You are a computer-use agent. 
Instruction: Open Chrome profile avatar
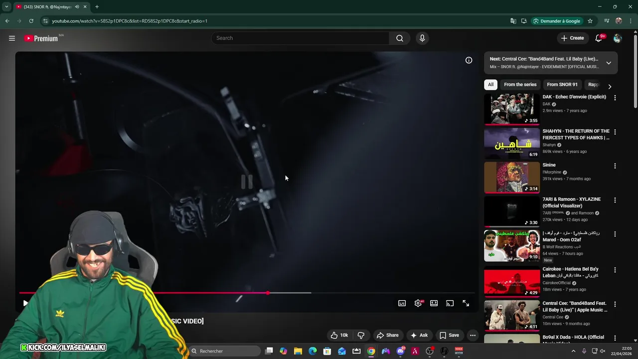[619, 21]
